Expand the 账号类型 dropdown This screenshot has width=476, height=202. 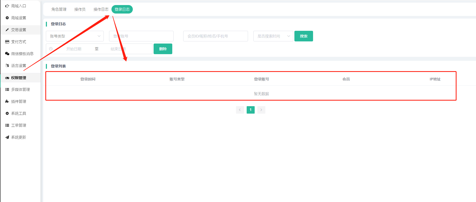point(75,36)
